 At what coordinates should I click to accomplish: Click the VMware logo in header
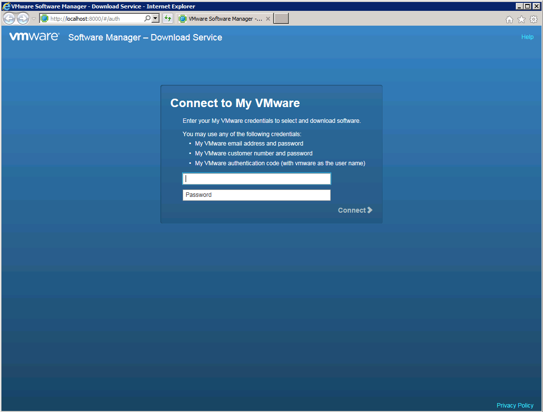coord(34,37)
